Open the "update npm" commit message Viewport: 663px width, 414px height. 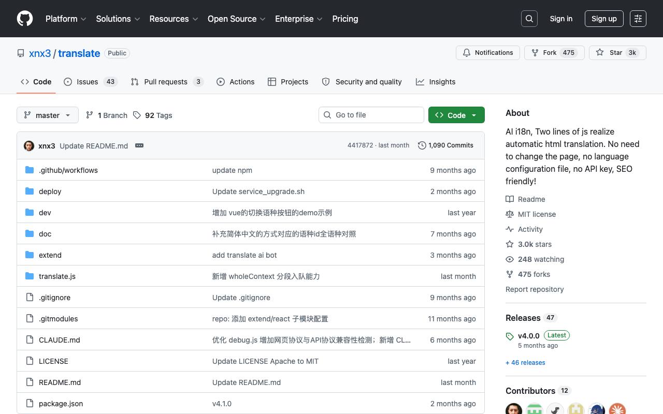pos(232,170)
